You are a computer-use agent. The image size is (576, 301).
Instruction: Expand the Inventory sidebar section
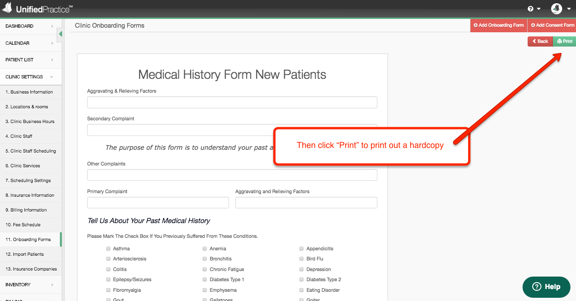[30, 284]
